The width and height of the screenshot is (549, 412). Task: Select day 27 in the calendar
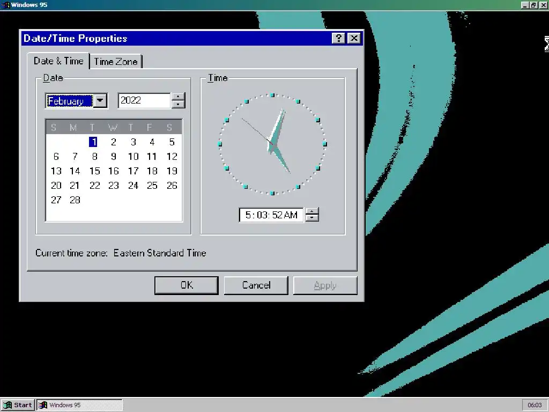pos(56,200)
